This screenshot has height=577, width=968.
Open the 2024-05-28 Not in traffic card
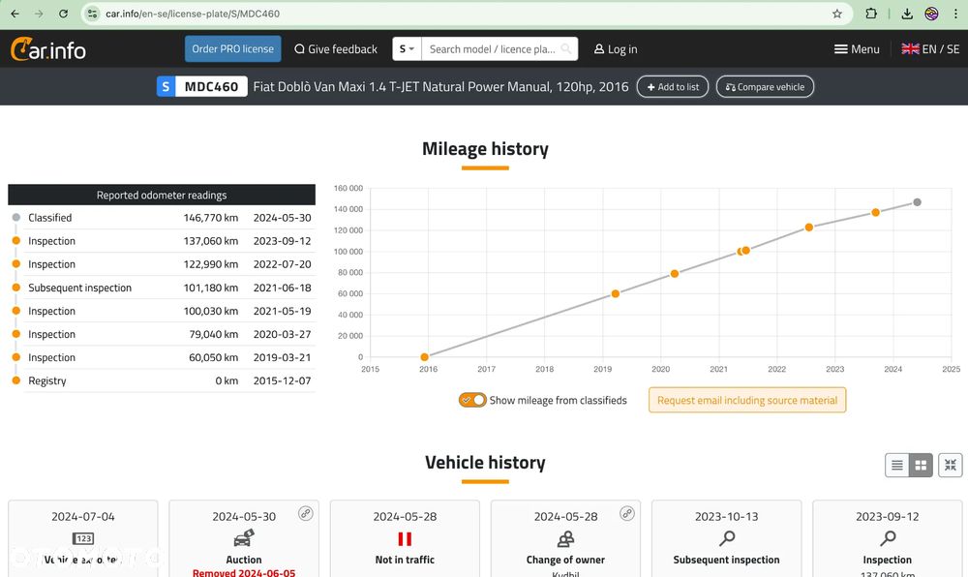[x=405, y=538]
